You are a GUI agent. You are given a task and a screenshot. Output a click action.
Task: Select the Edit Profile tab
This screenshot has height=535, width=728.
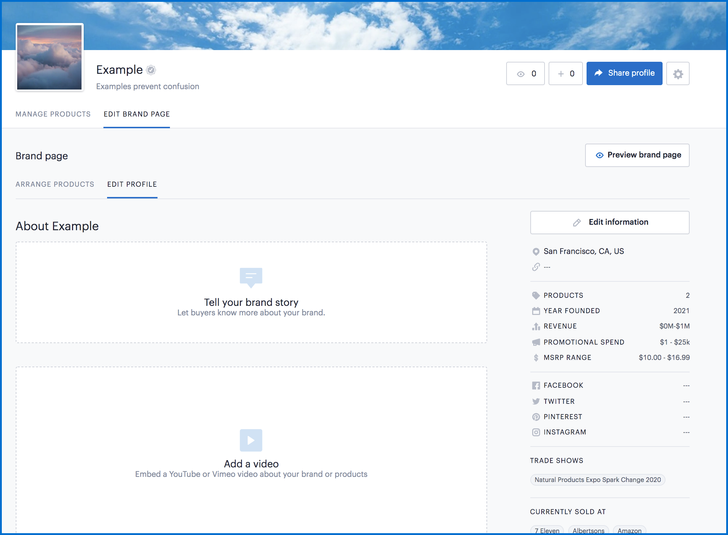[132, 185]
